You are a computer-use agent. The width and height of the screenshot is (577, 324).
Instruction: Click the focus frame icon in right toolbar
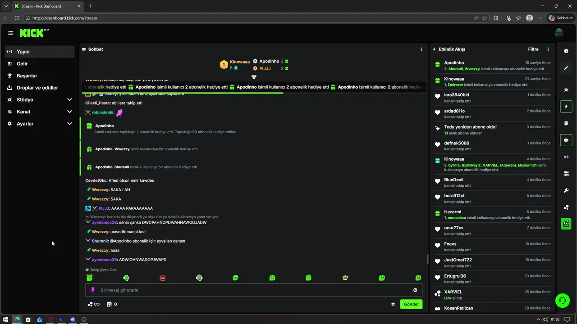pyautogui.click(x=566, y=90)
